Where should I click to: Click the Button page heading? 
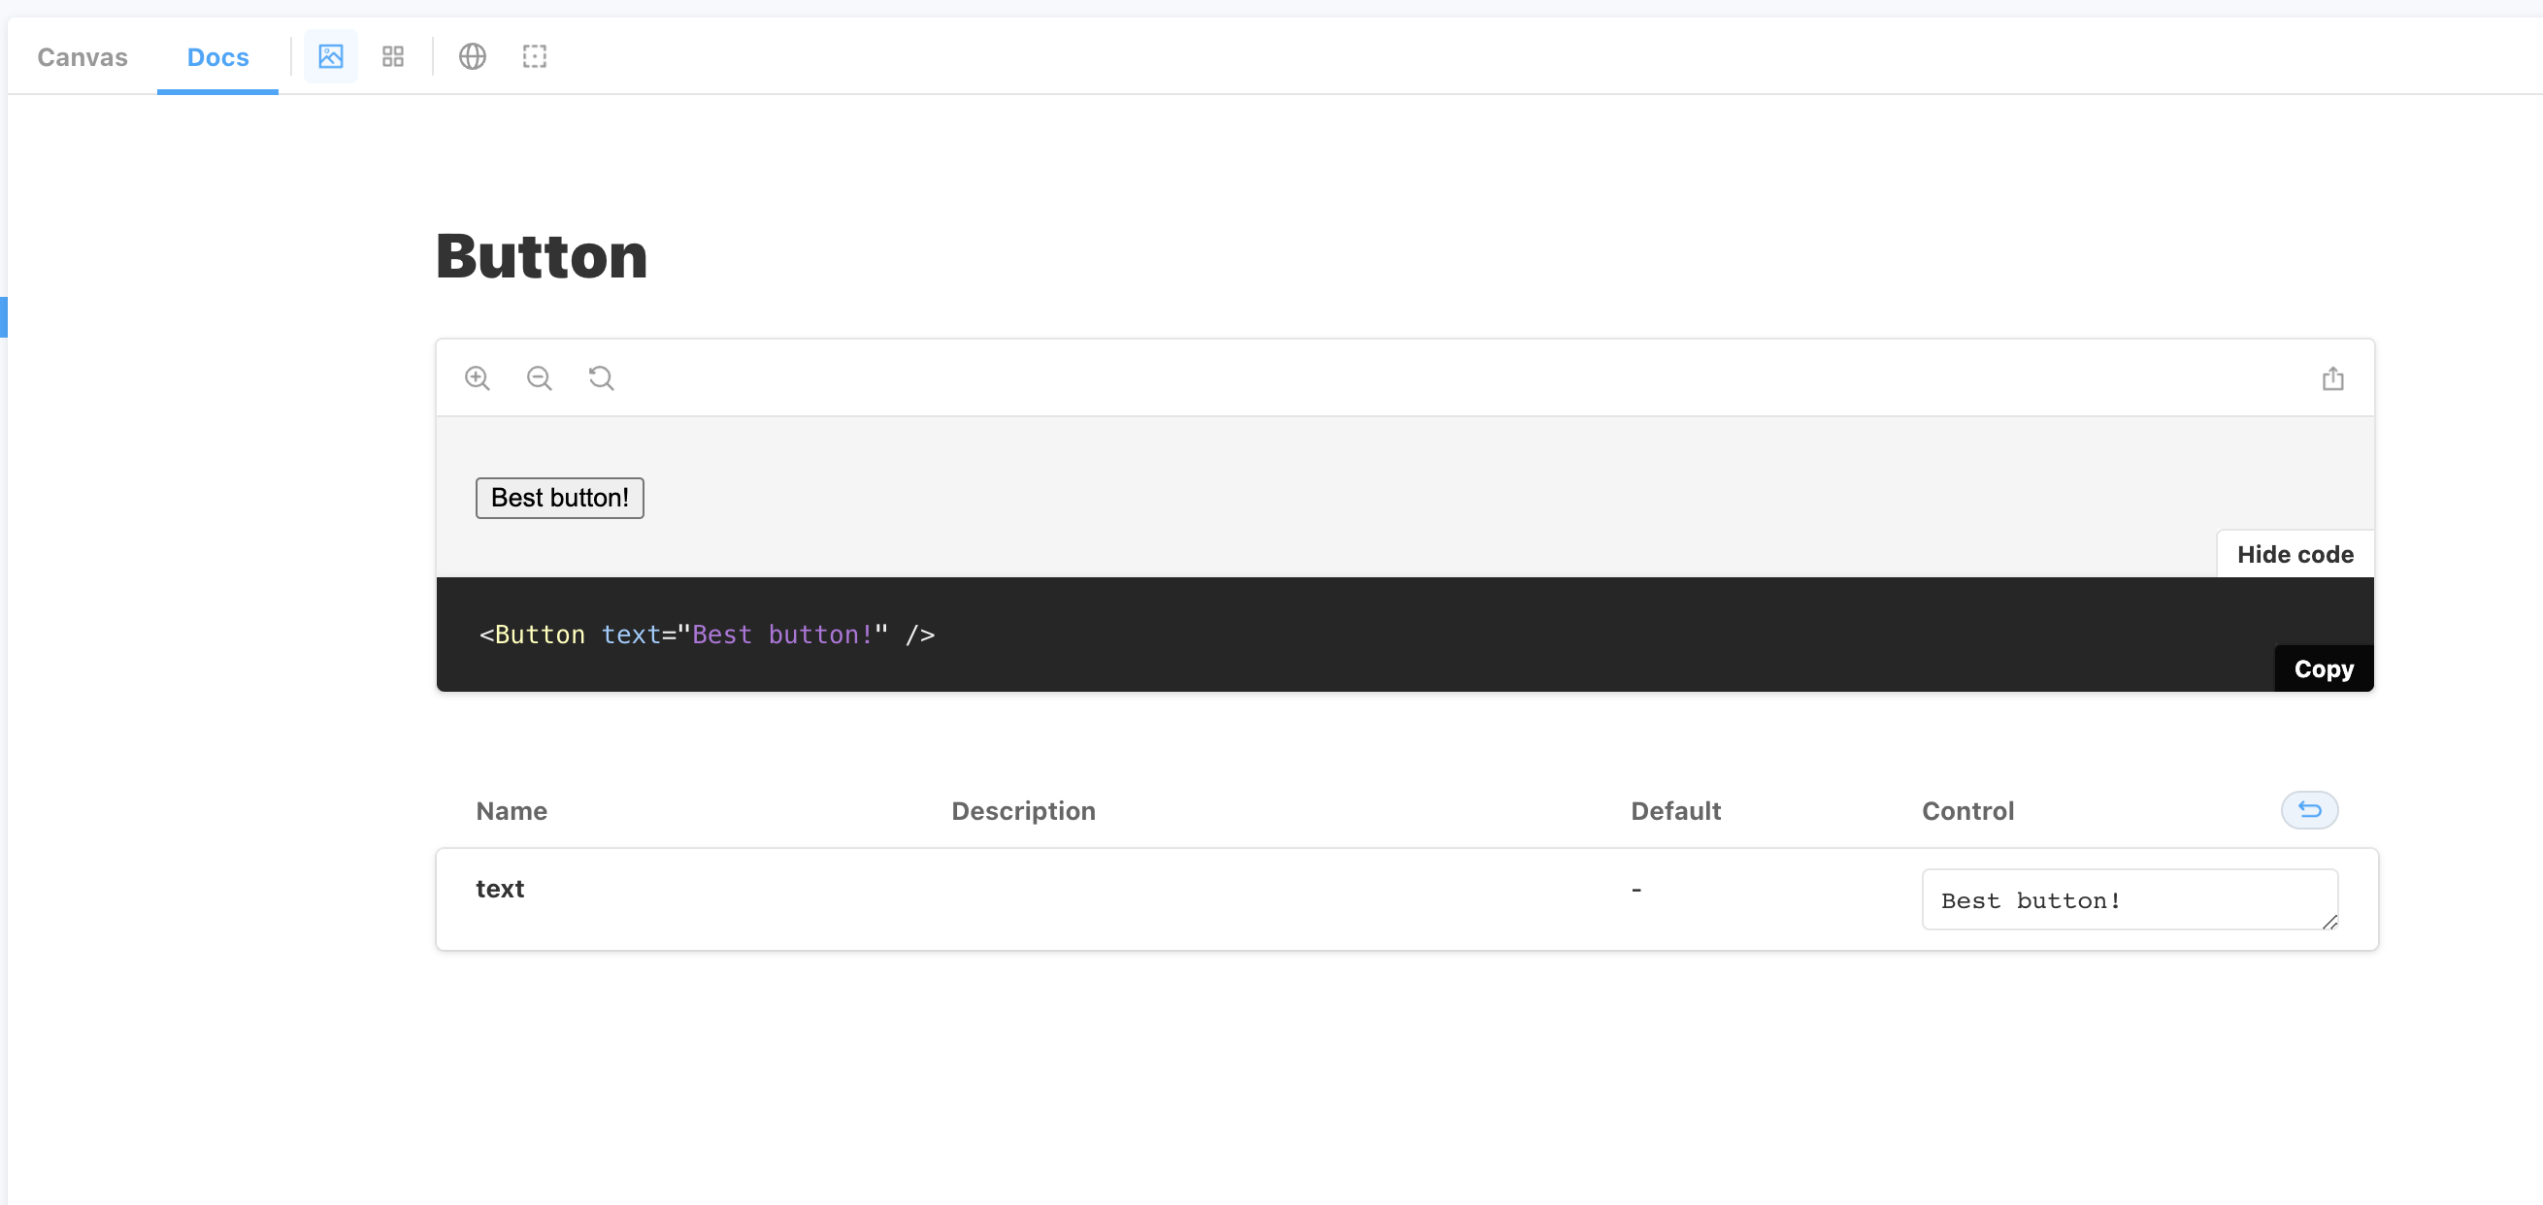coord(541,255)
